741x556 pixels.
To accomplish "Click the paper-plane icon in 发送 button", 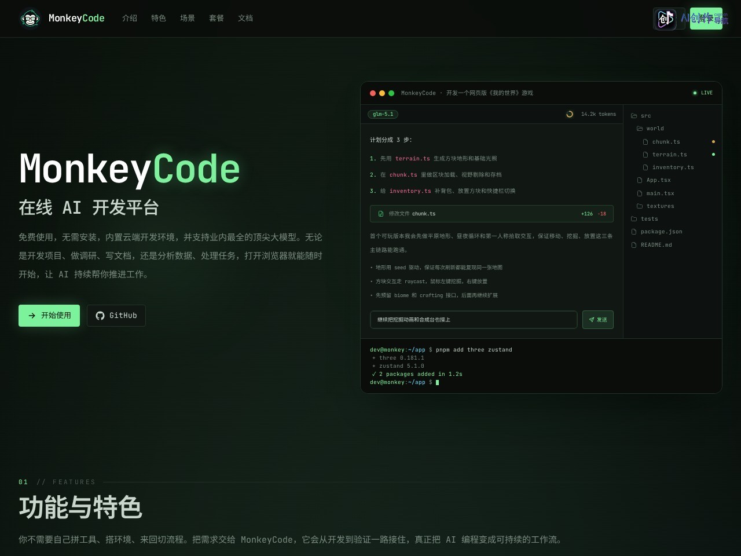I will [x=592, y=320].
